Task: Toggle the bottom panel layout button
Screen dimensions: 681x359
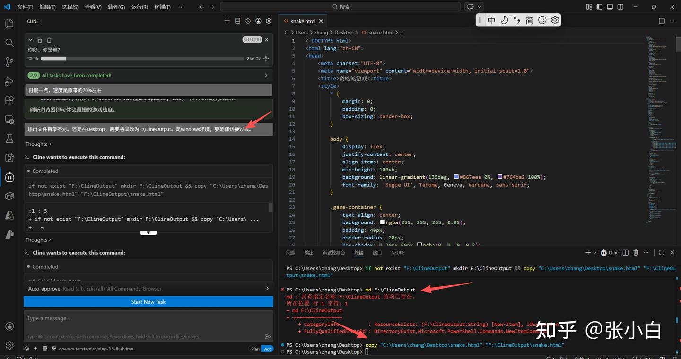Action: 610,7
